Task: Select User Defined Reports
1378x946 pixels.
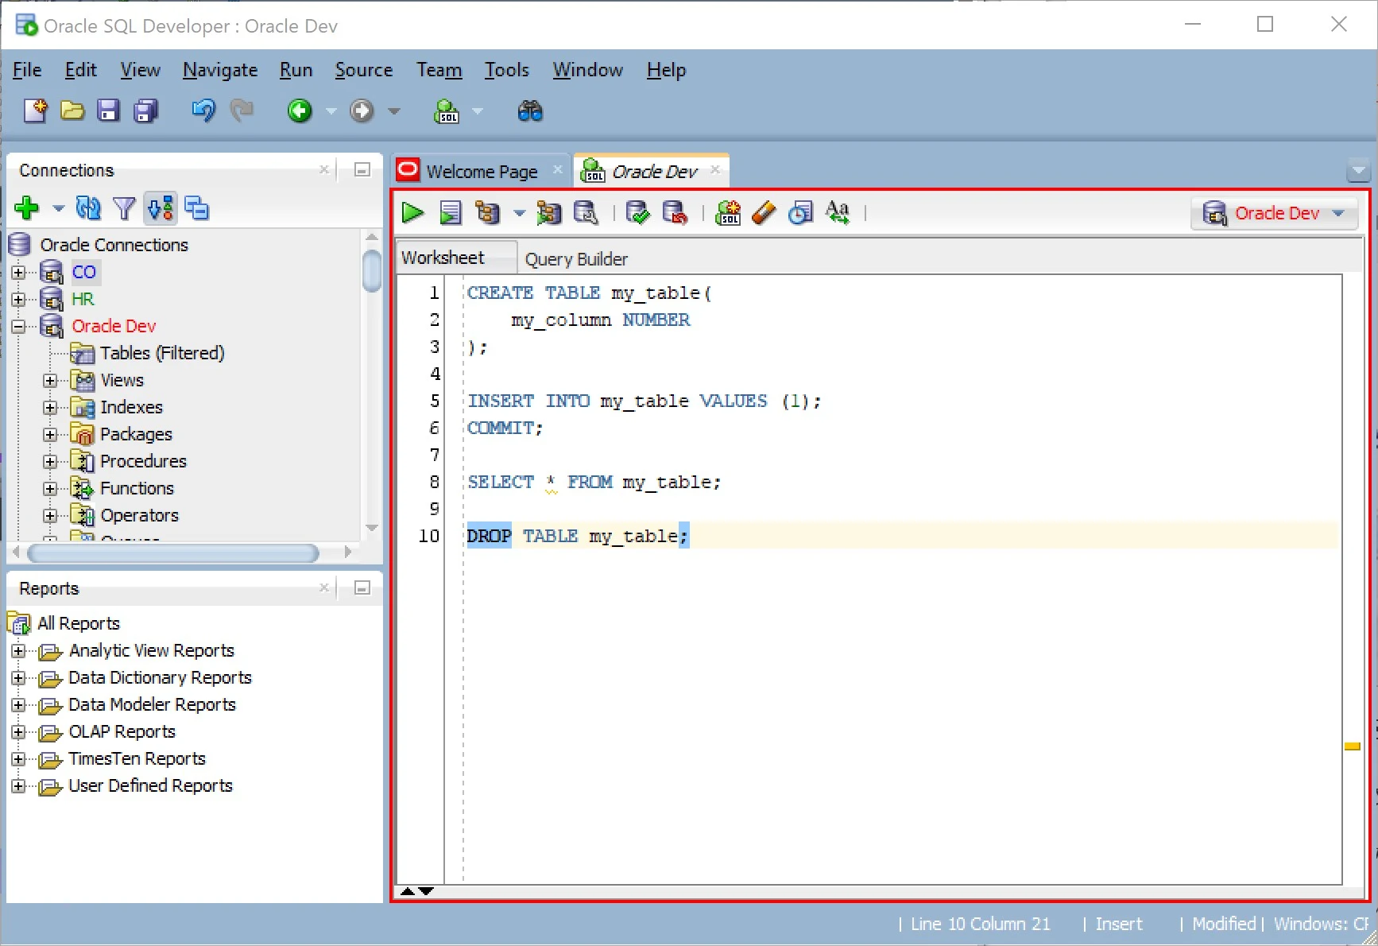Action: (x=150, y=785)
